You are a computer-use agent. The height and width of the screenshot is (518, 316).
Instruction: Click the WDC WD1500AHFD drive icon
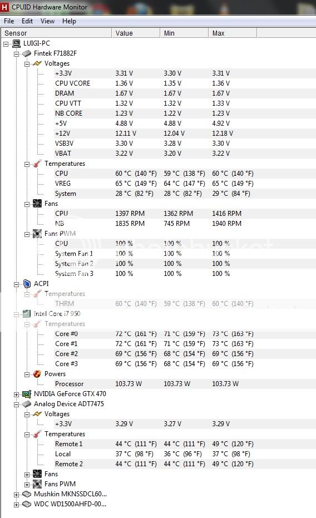26,504
